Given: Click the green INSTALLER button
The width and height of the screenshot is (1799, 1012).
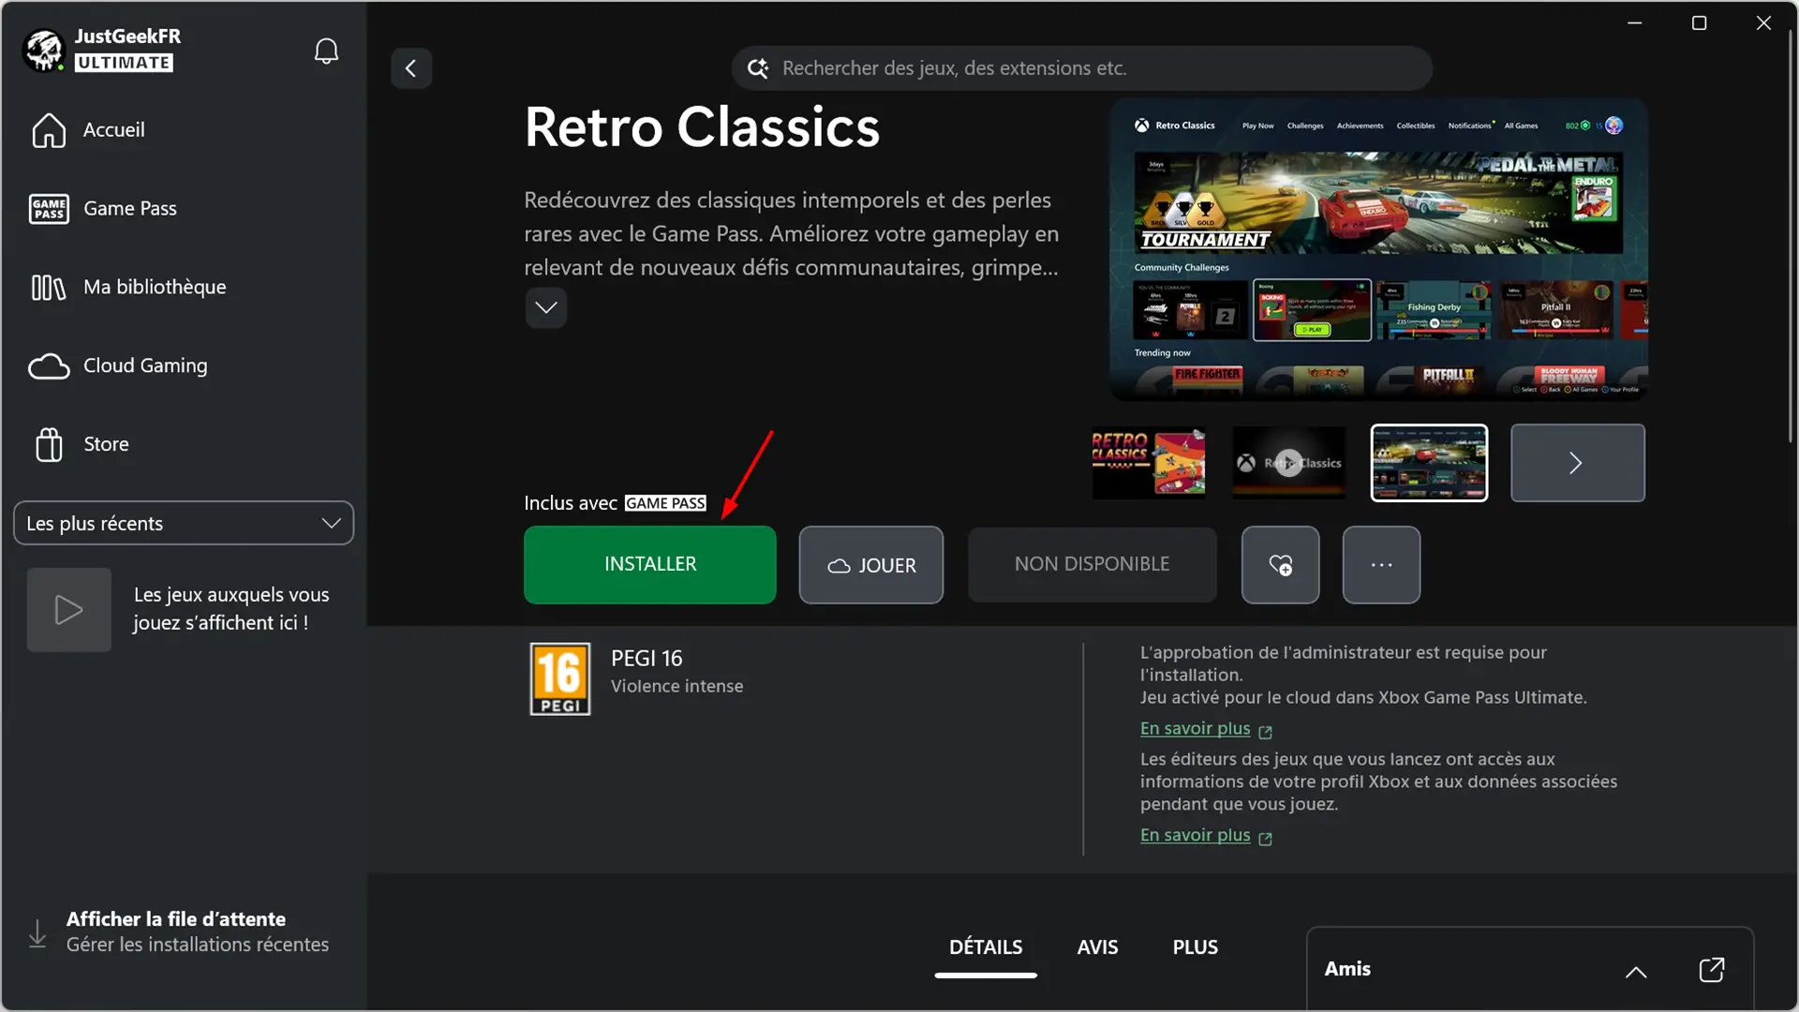Looking at the screenshot, I should tap(649, 564).
